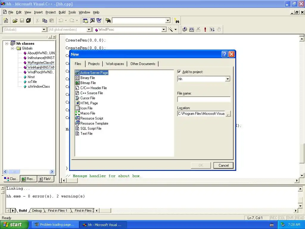Uncheck the Add to project checkbox
This screenshot has height=229, width=305.
(179, 72)
